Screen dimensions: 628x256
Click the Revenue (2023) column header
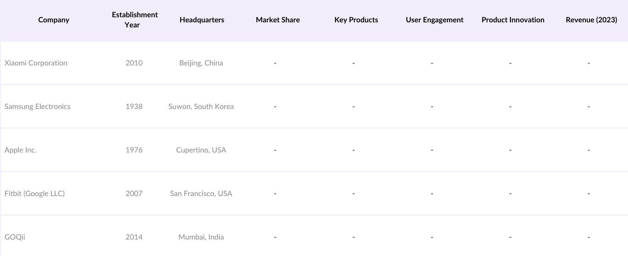(x=591, y=20)
